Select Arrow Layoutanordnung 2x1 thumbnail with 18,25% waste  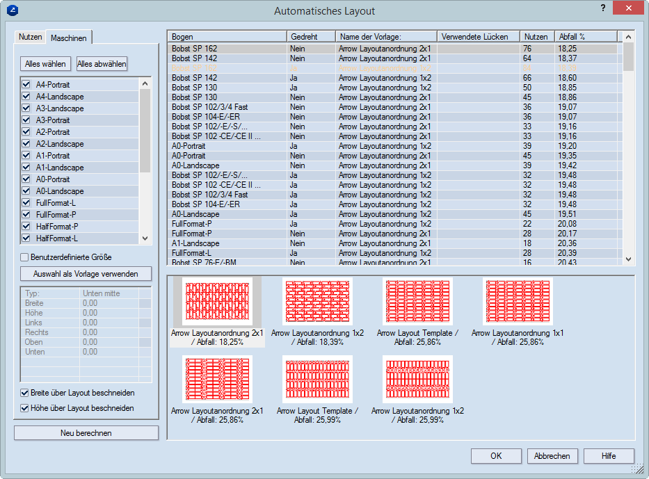[x=217, y=302]
